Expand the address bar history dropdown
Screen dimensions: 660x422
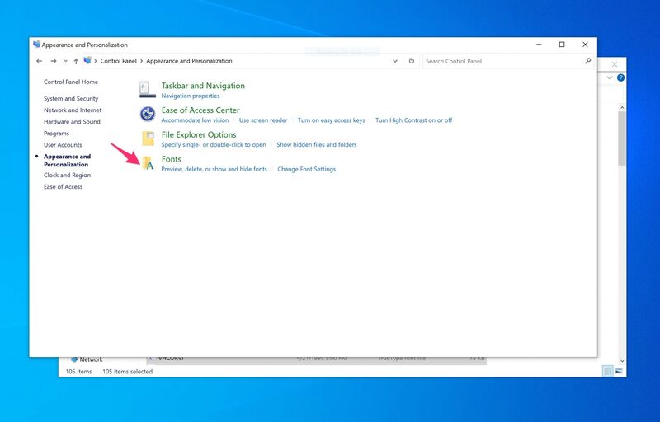click(395, 61)
